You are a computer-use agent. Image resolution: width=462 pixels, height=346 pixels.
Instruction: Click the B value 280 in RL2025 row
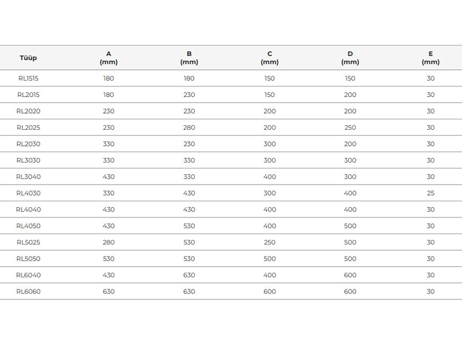189,127
